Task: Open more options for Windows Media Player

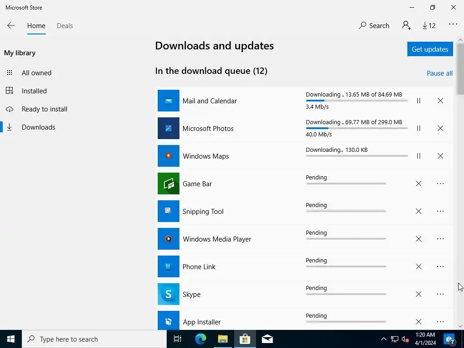Action: [x=440, y=239]
